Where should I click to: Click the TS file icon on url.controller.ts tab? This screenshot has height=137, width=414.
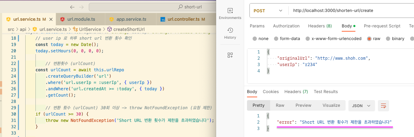point(163,20)
